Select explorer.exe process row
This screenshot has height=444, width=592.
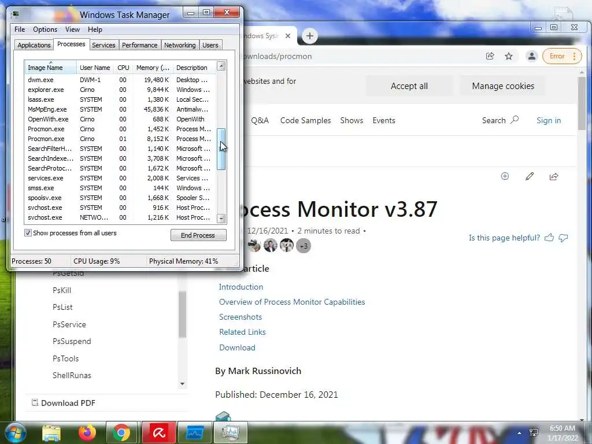point(120,90)
